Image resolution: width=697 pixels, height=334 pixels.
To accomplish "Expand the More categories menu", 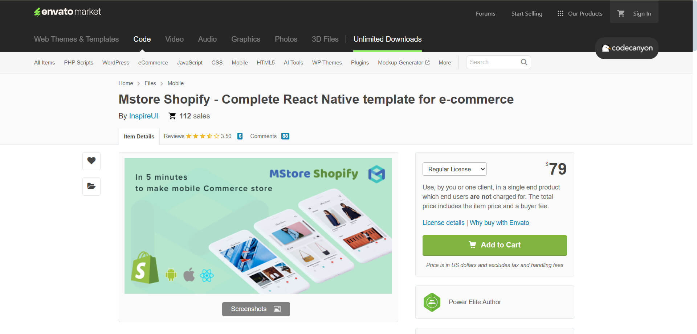I will tap(445, 63).
